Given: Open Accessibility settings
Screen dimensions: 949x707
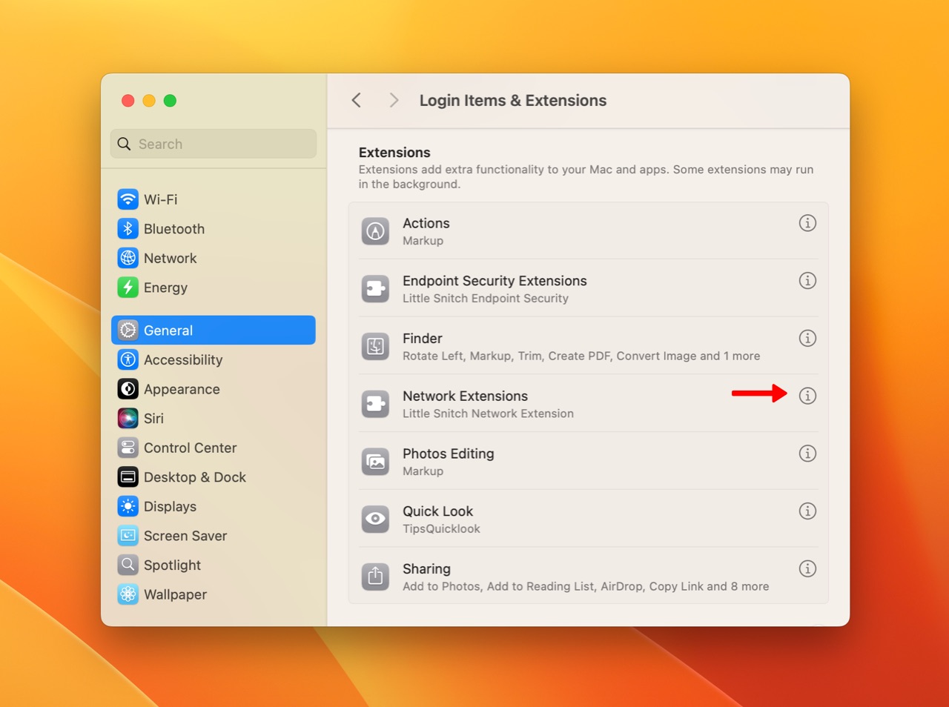Looking at the screenshot, I should click(x=182, y=360).
